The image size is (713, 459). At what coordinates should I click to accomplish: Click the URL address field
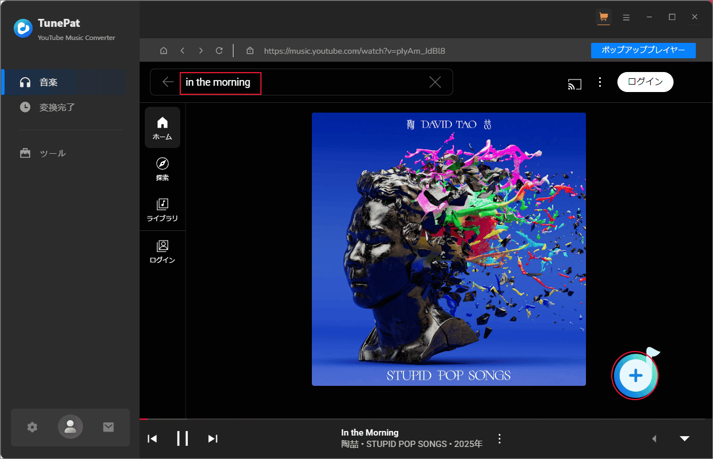(x=355, y=51)
